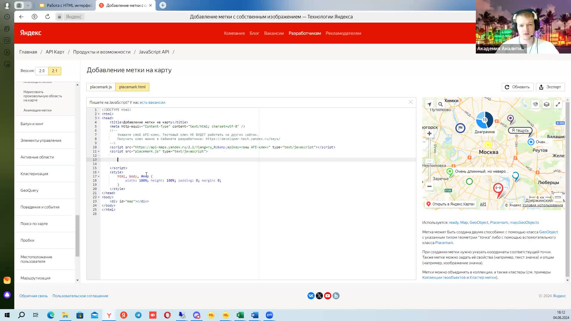Open 'GeoQuery' sidebar section

(29, 191)
